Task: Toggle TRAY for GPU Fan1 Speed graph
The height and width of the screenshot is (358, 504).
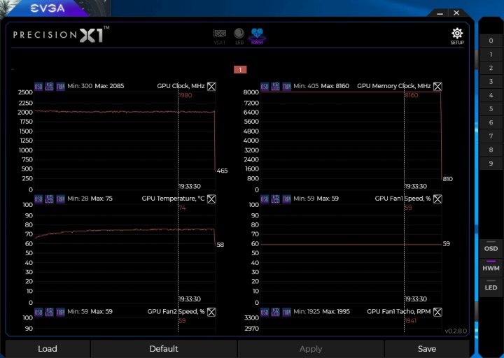Action: click(286, 199)
